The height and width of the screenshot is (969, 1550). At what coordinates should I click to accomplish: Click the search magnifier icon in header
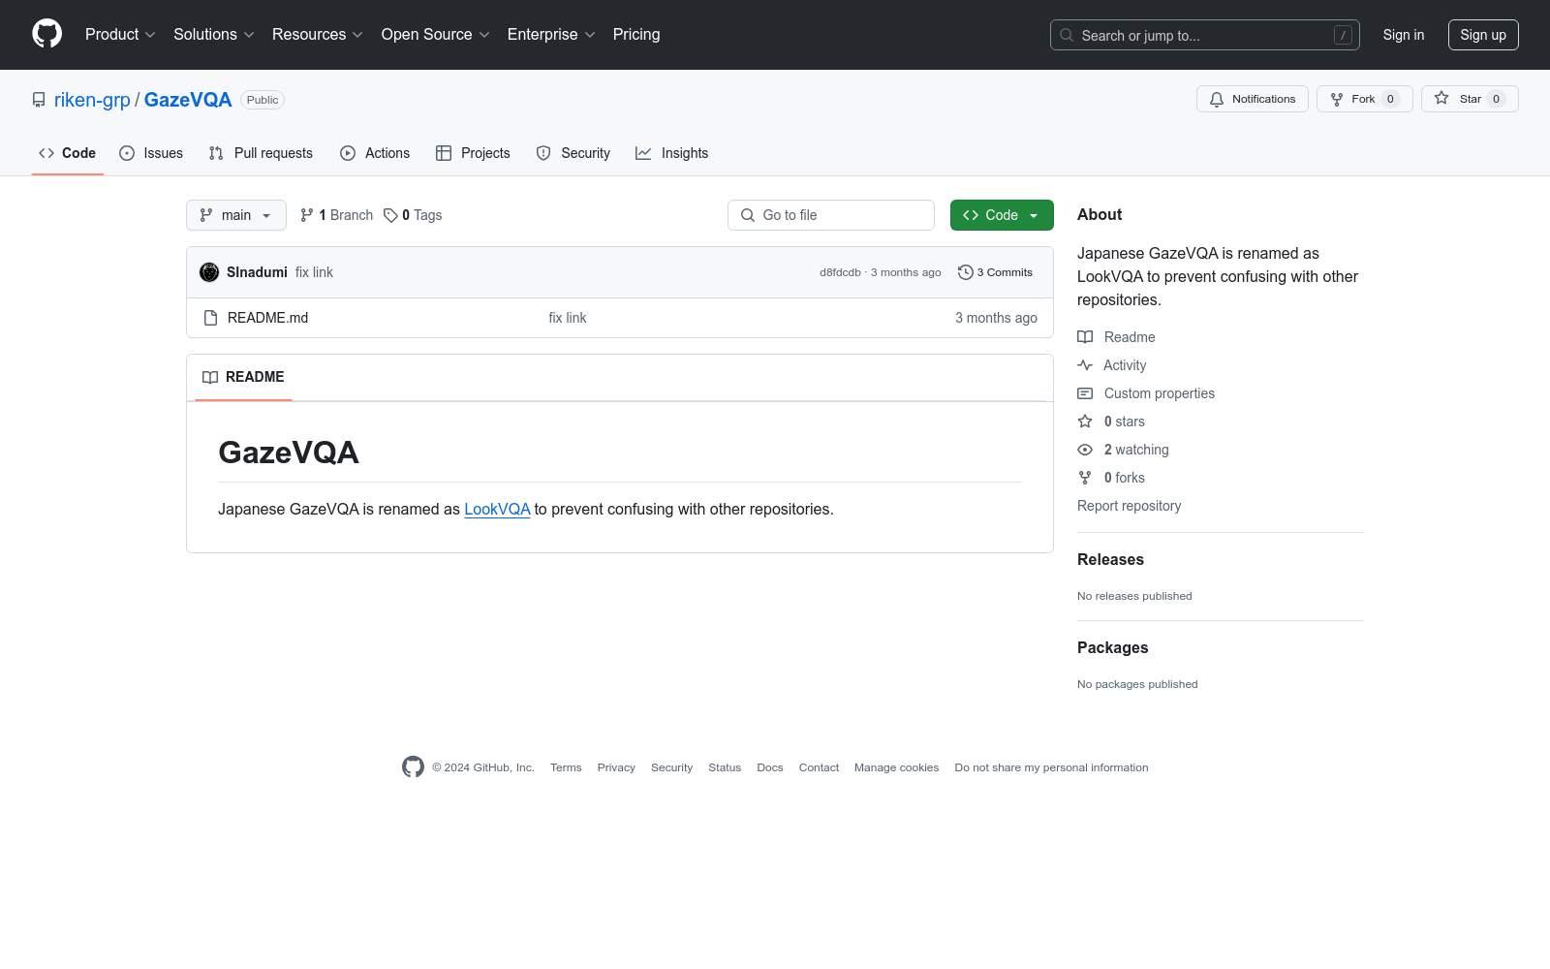pyautogui.click(x=1067, y=35)
